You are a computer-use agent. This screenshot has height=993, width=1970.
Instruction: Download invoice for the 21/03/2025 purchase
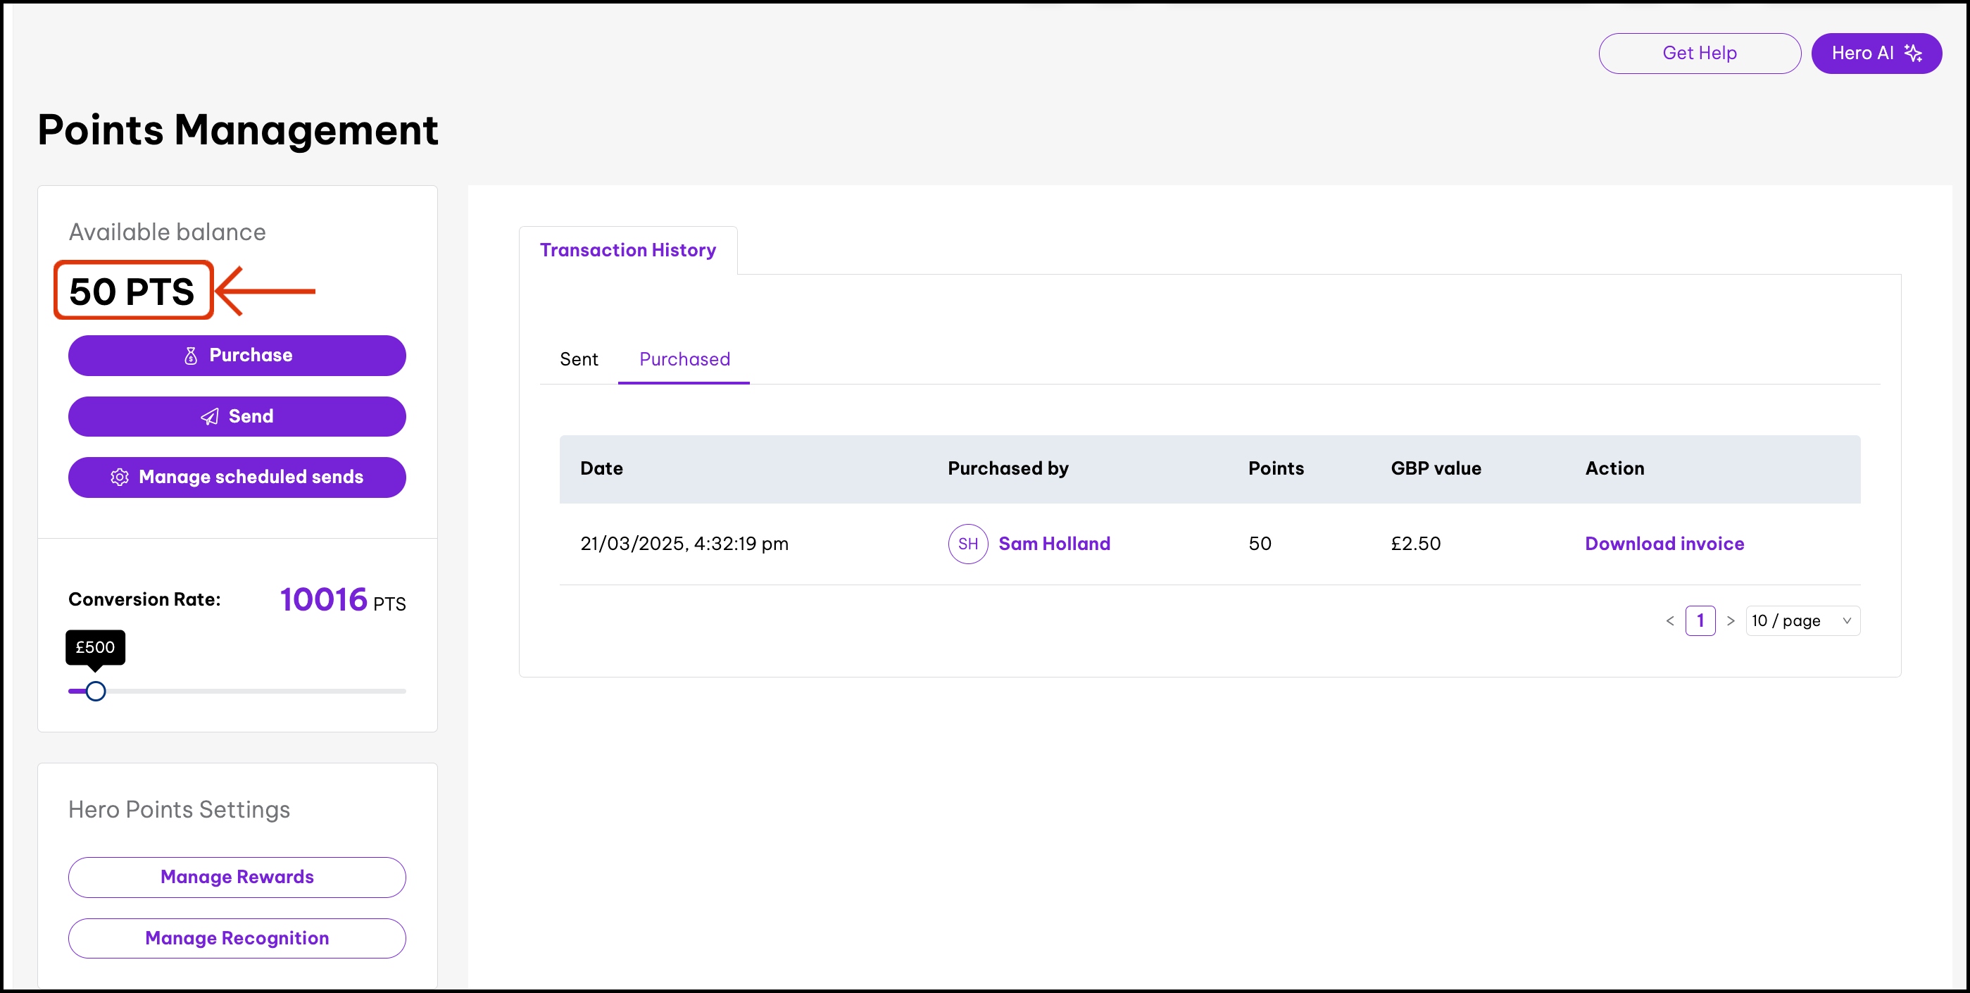1664,544
